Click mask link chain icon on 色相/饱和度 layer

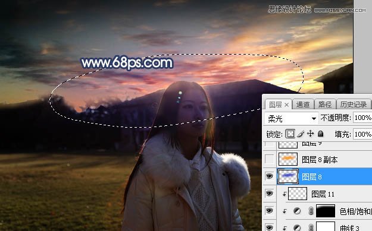(x=311, y=211)
